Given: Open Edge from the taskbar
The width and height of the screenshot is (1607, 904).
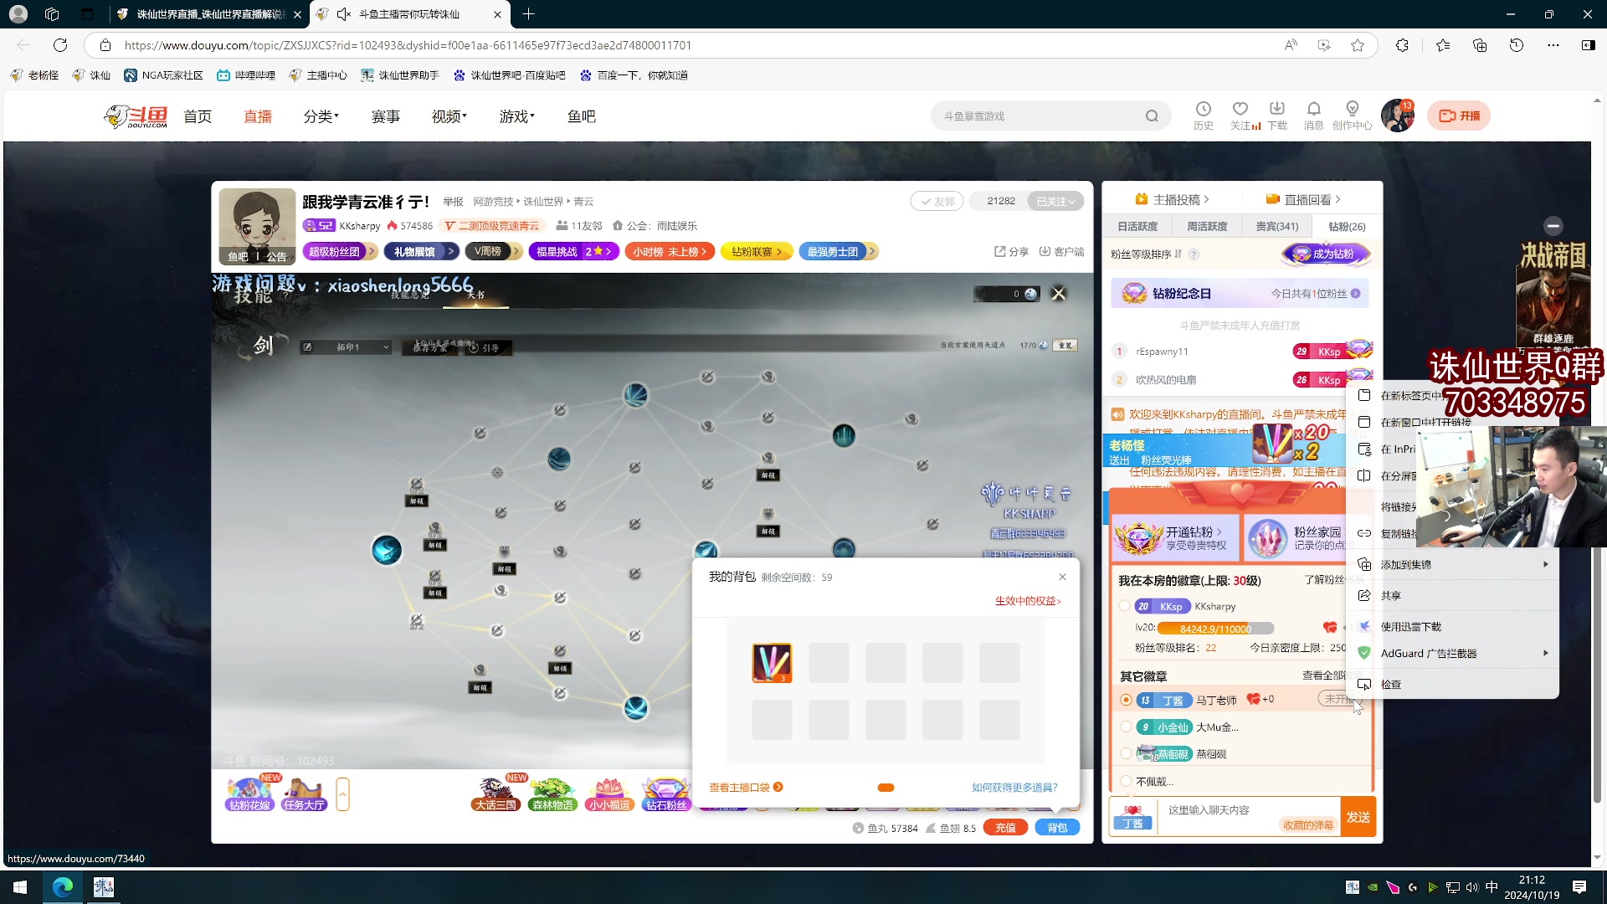Looking at the screenshot, I should (63, 887).
